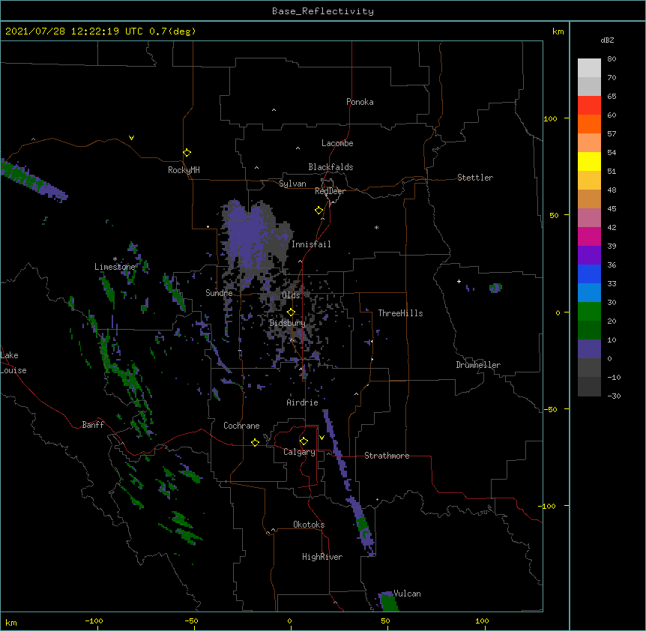Click white asterisk marker above Limestone
The height and width of the screenshot is (631, 646).
click(115, 259)
